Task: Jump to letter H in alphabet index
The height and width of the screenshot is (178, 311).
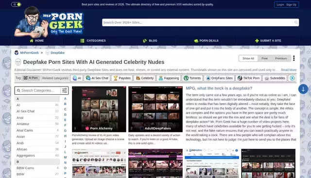Action: pyautogui.click(x=65, y=136)
